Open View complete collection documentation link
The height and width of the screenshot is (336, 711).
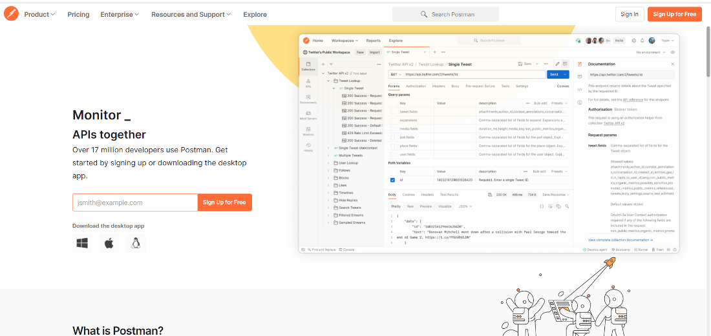tap(621, 240)
